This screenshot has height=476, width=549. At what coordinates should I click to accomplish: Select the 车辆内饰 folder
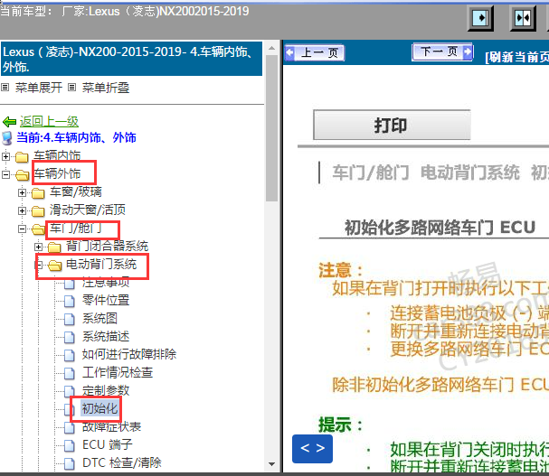tap(57, 155)
